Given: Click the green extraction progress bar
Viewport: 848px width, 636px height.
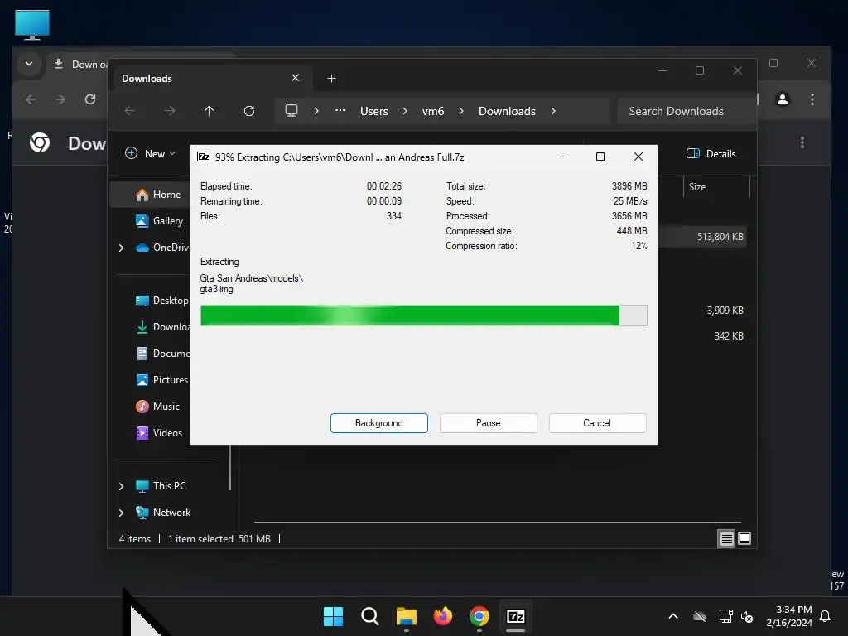Looking at the screenshot, I should point(423,316).
